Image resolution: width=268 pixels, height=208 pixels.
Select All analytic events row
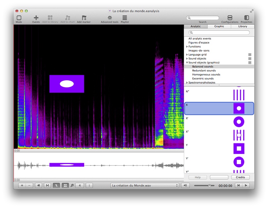(219, 39)
